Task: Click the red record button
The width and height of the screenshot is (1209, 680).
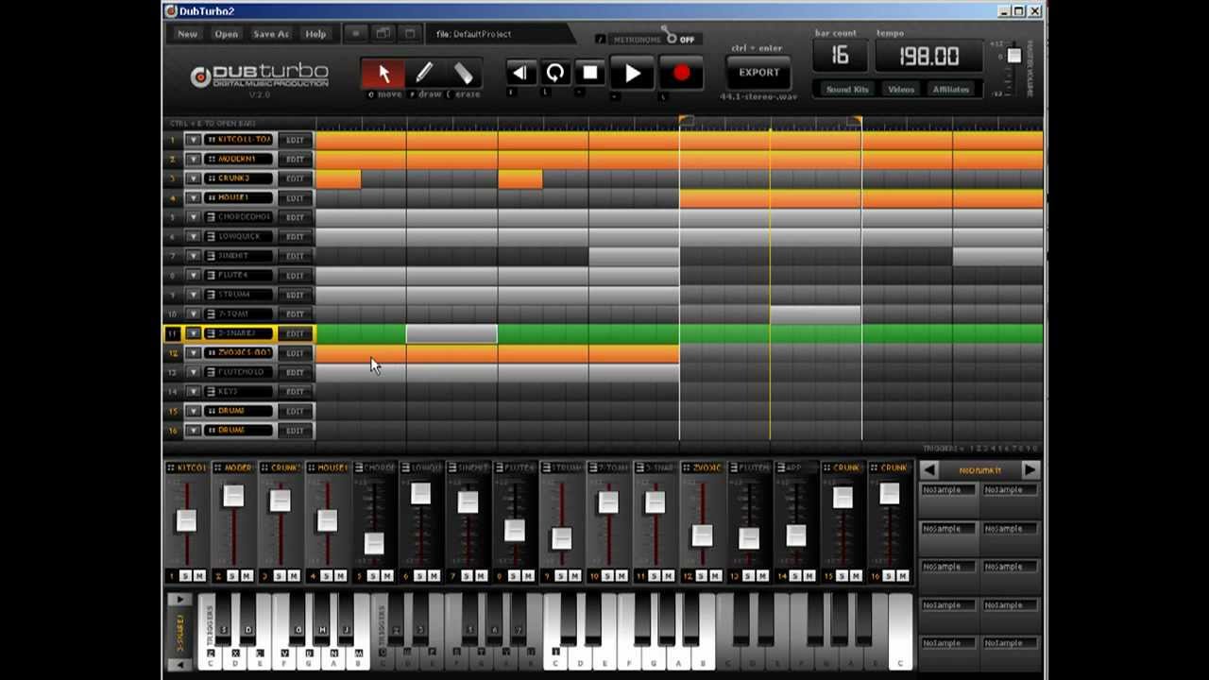Action: 681,74
